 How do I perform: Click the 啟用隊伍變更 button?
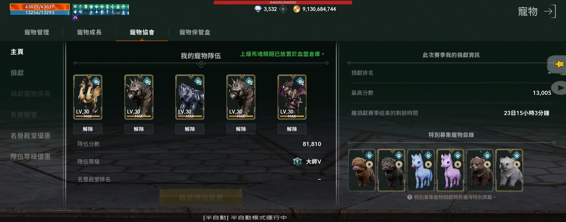[x=201, y=197]
